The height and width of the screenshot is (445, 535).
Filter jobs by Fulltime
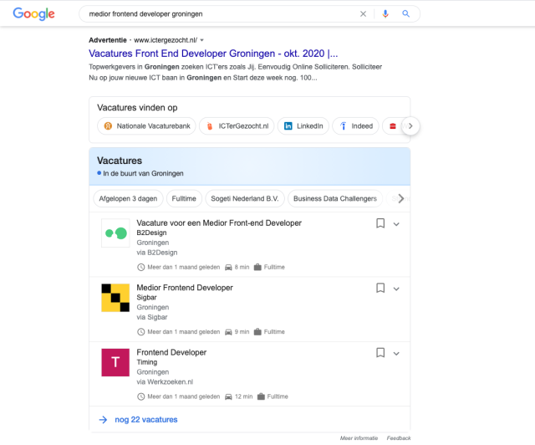pos(184,198)
